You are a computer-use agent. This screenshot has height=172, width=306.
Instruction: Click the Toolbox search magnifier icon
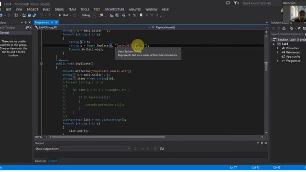[x=27, y=28]
